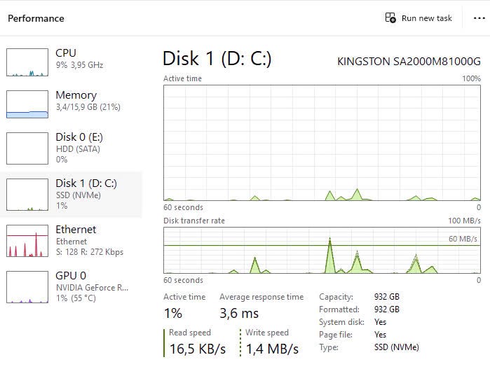Open GPU 0 NVIDIA GeForce view
Viewport: 490px width, 369px height.
tap(71, 287)
